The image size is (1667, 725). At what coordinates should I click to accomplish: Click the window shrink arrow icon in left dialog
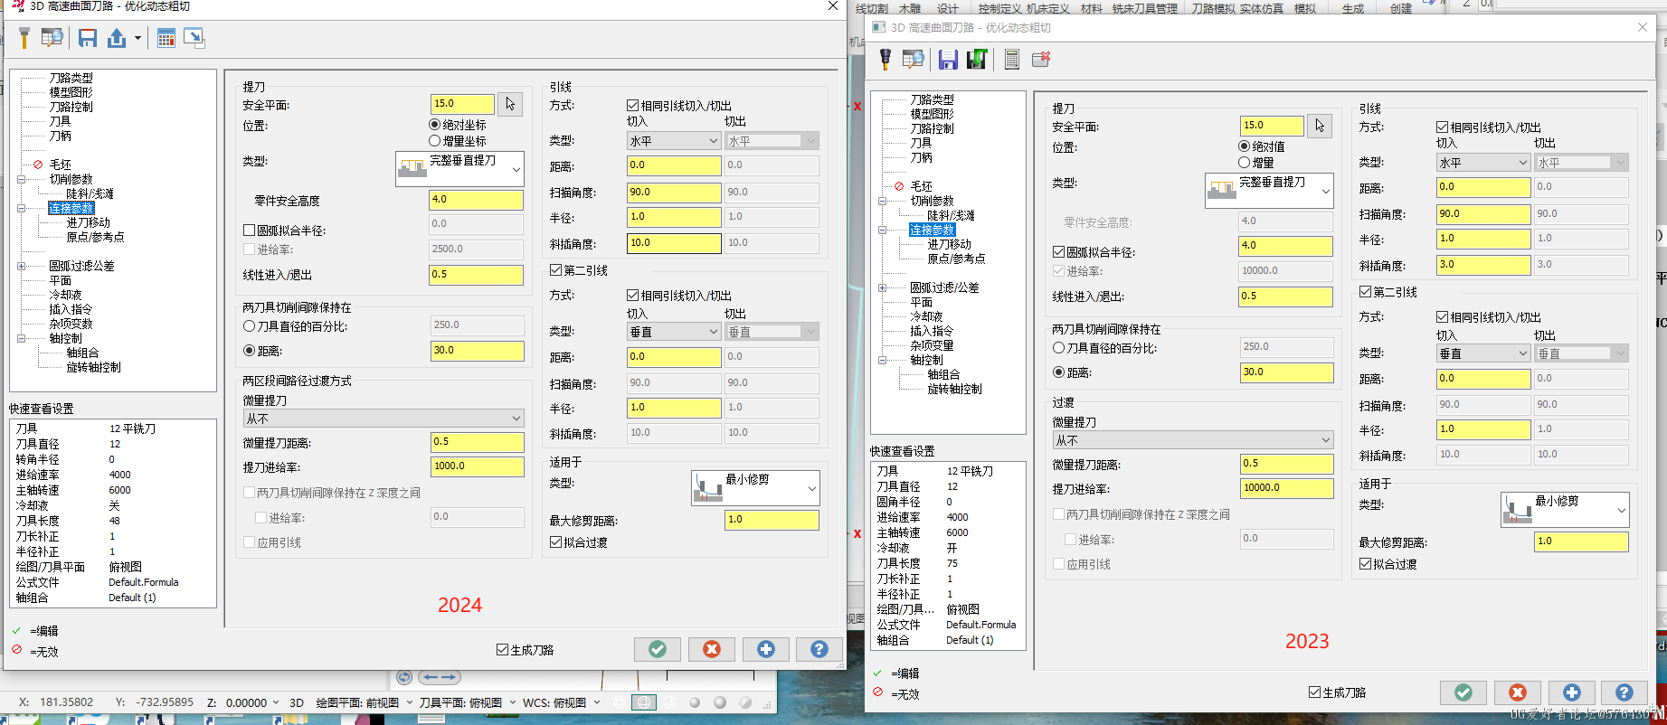pyautogui.click(x=194, y=37)
